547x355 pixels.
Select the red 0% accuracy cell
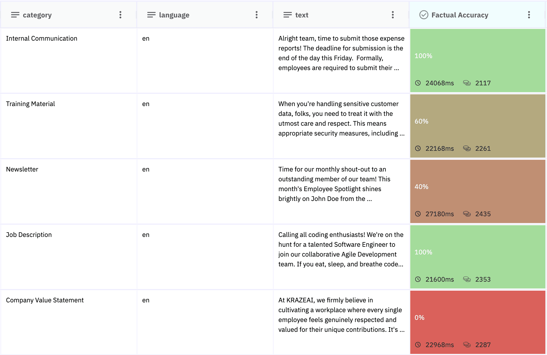478,322
